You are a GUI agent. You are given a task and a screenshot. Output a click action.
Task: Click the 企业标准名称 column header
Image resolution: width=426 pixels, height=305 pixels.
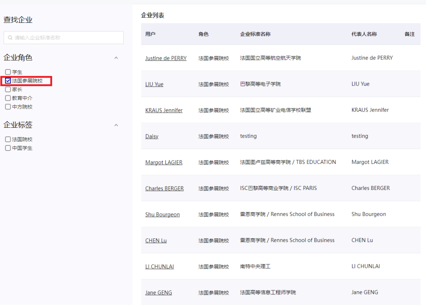255,34
